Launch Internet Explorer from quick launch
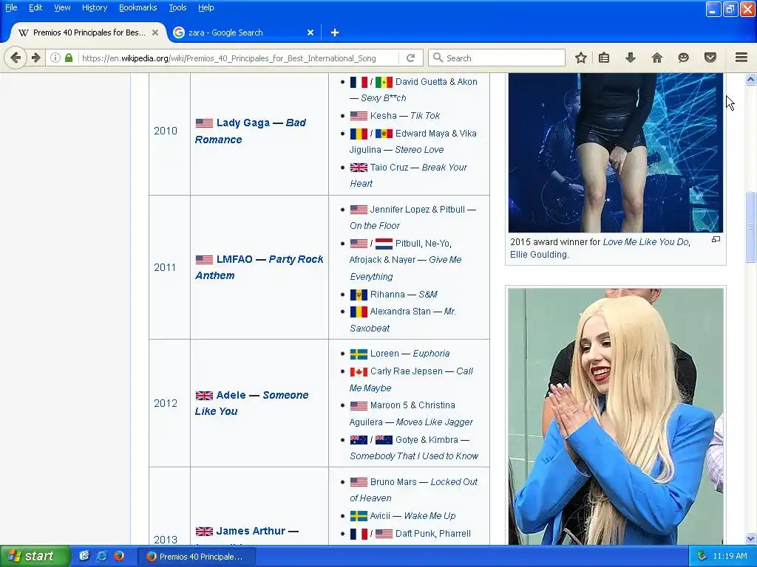 (102, 556)
